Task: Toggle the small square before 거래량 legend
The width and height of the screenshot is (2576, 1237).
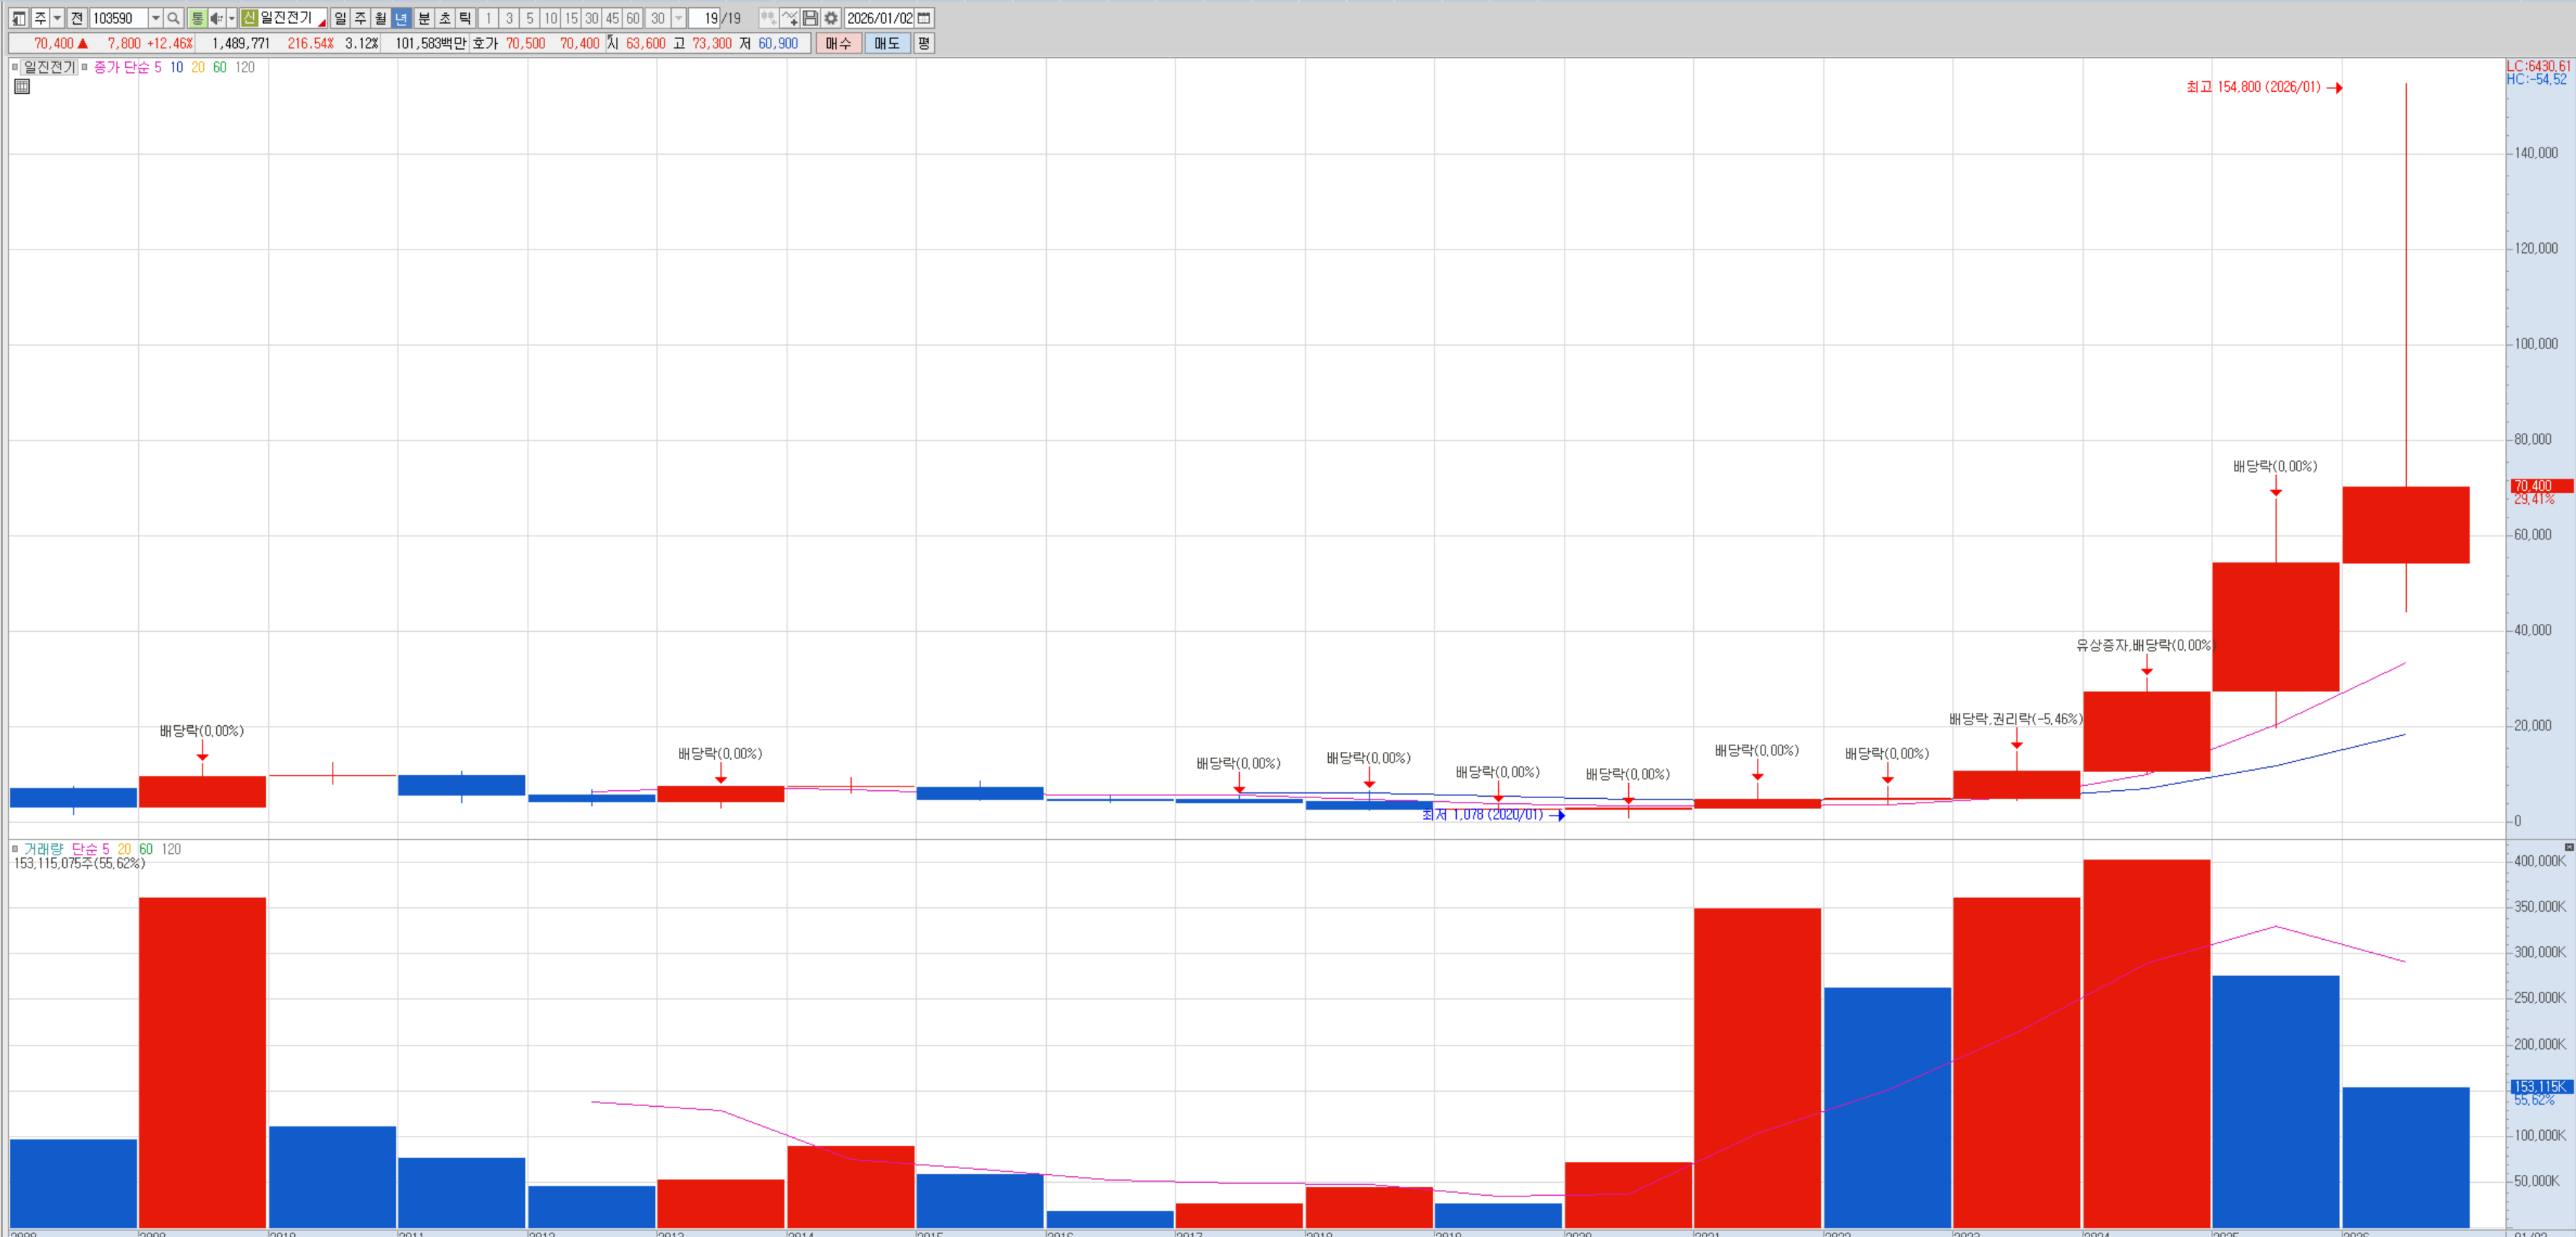Action: point(15,849)
